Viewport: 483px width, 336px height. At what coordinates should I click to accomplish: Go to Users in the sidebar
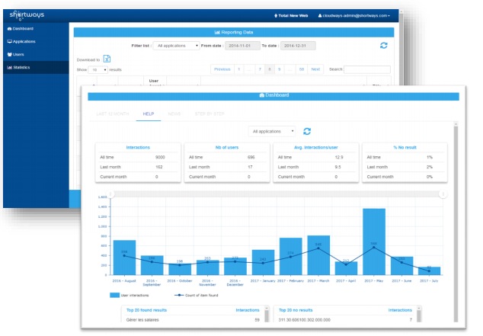(16, 55)
